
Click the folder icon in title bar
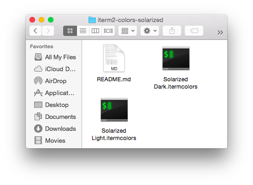tap(92, 20)
